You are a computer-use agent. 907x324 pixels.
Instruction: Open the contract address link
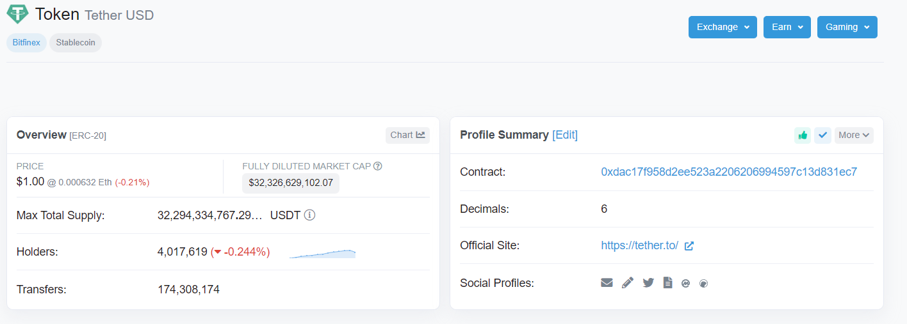pos(729,172)
